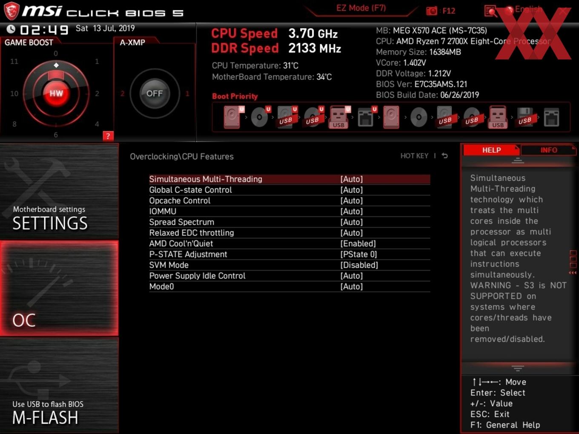Set Game Boost dial to stage 1
This screenshot has height=434, width=579.
pyautogui.click(x=97, y=61)
